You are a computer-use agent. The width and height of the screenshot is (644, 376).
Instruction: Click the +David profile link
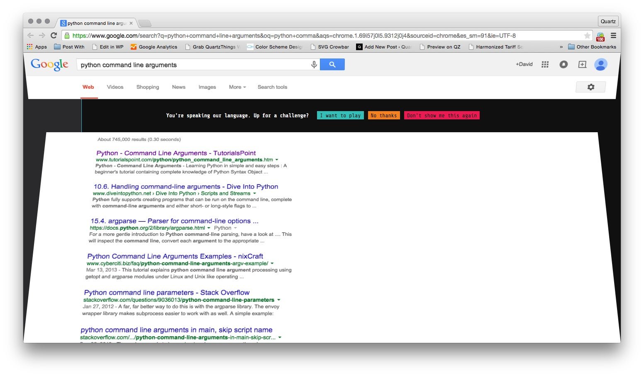(524, 64)
